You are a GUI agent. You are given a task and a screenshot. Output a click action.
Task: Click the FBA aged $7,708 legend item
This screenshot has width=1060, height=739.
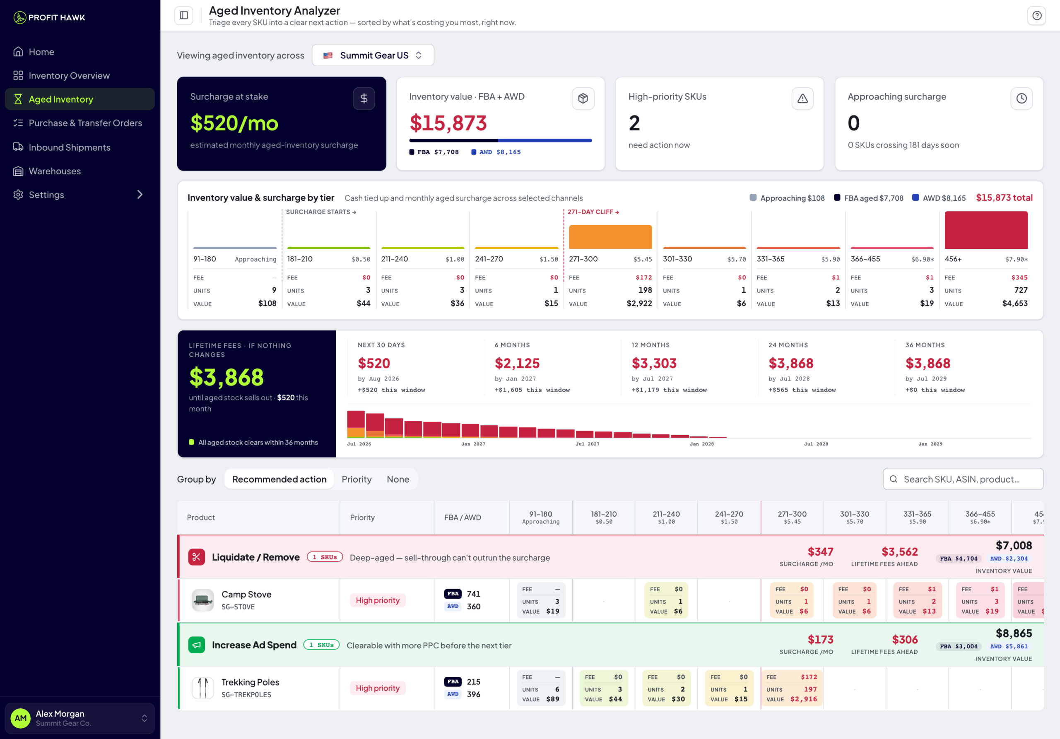click(869, 198)
